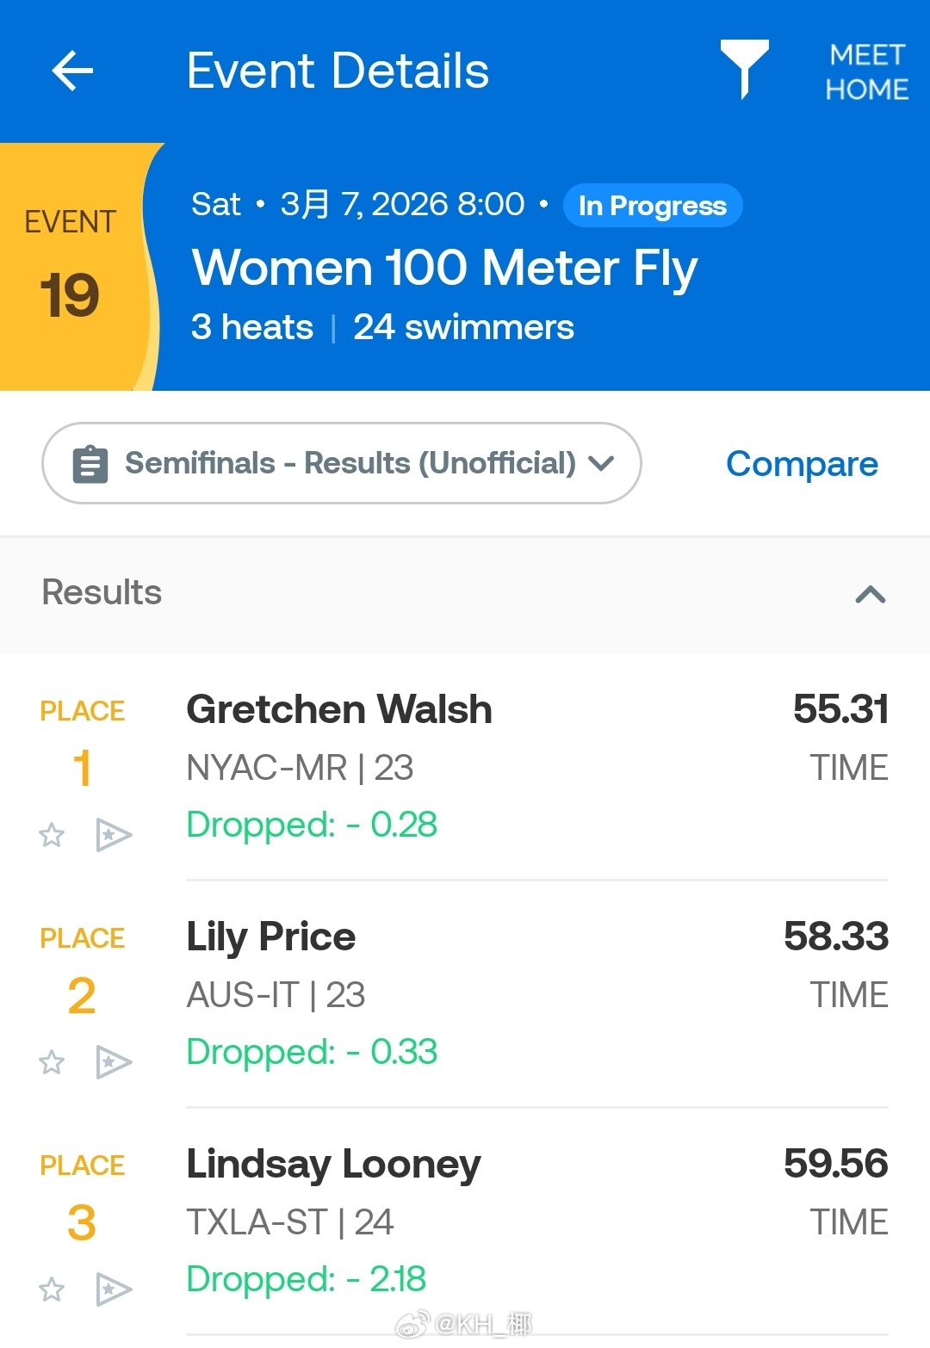Viewport: 930px width, 1348px height.
Task: Favorite Lily Price with star
Action: 52,1061
